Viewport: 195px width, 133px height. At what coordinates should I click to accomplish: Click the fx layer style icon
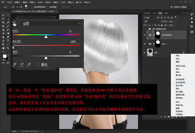[x=165, y=117]
